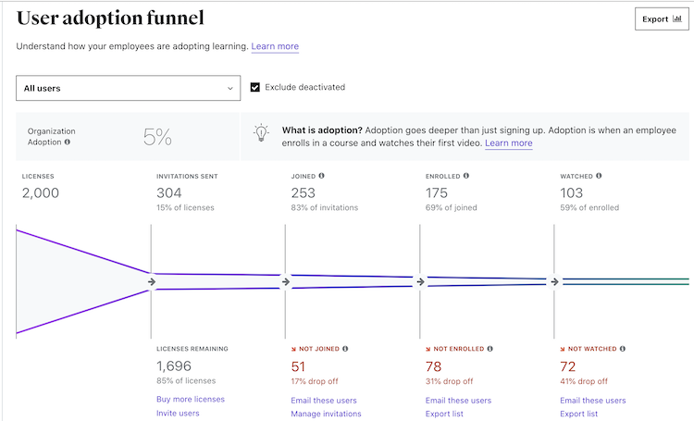Open the Manage invitations link
The width and height of the screenshot is (694, 421).
(326, 414)
